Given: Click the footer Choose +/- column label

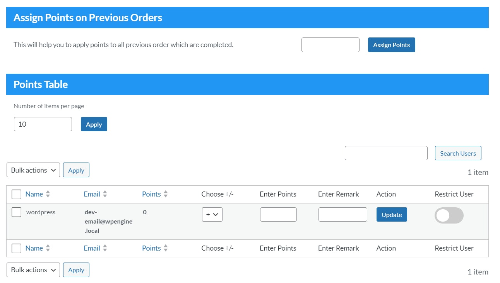Looking at the screenshot, I should pos(217,248).
